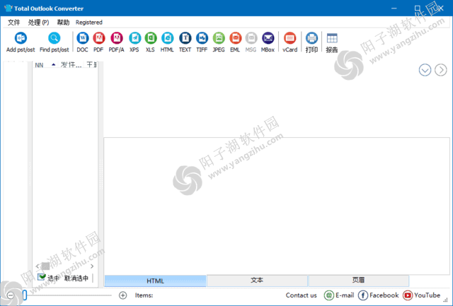Image resolution: width=453 pixels, height=306 pixels.
Task: Click the list scrollbar left arrow
Action: [38, 266]
